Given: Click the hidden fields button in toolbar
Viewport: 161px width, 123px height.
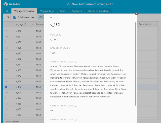Looking at the screenshot, I should pos(41,17).
